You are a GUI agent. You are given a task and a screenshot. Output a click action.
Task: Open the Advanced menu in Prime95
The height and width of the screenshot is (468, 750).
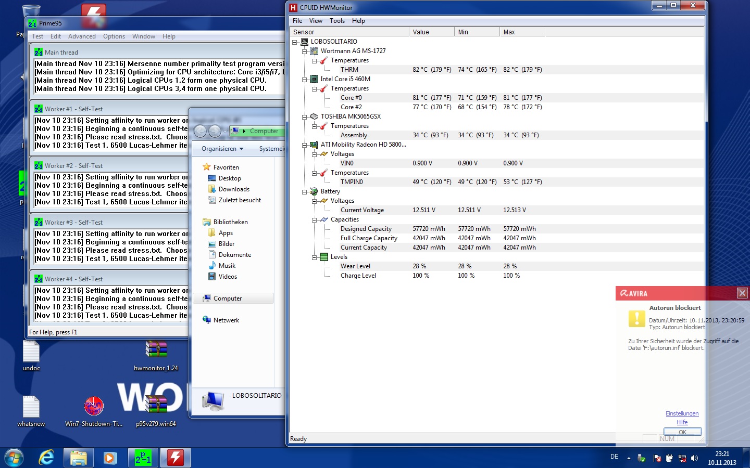82,36
